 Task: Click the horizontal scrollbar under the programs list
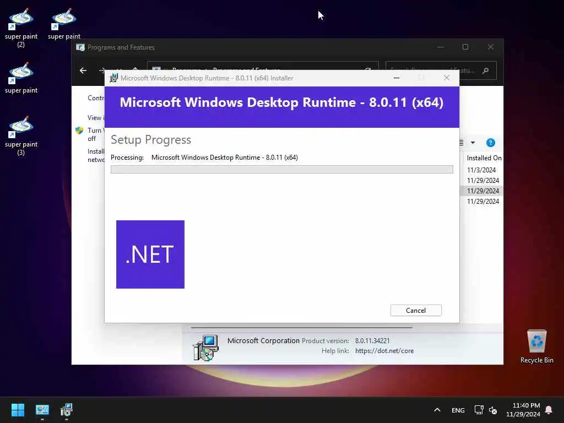point(301,328)
